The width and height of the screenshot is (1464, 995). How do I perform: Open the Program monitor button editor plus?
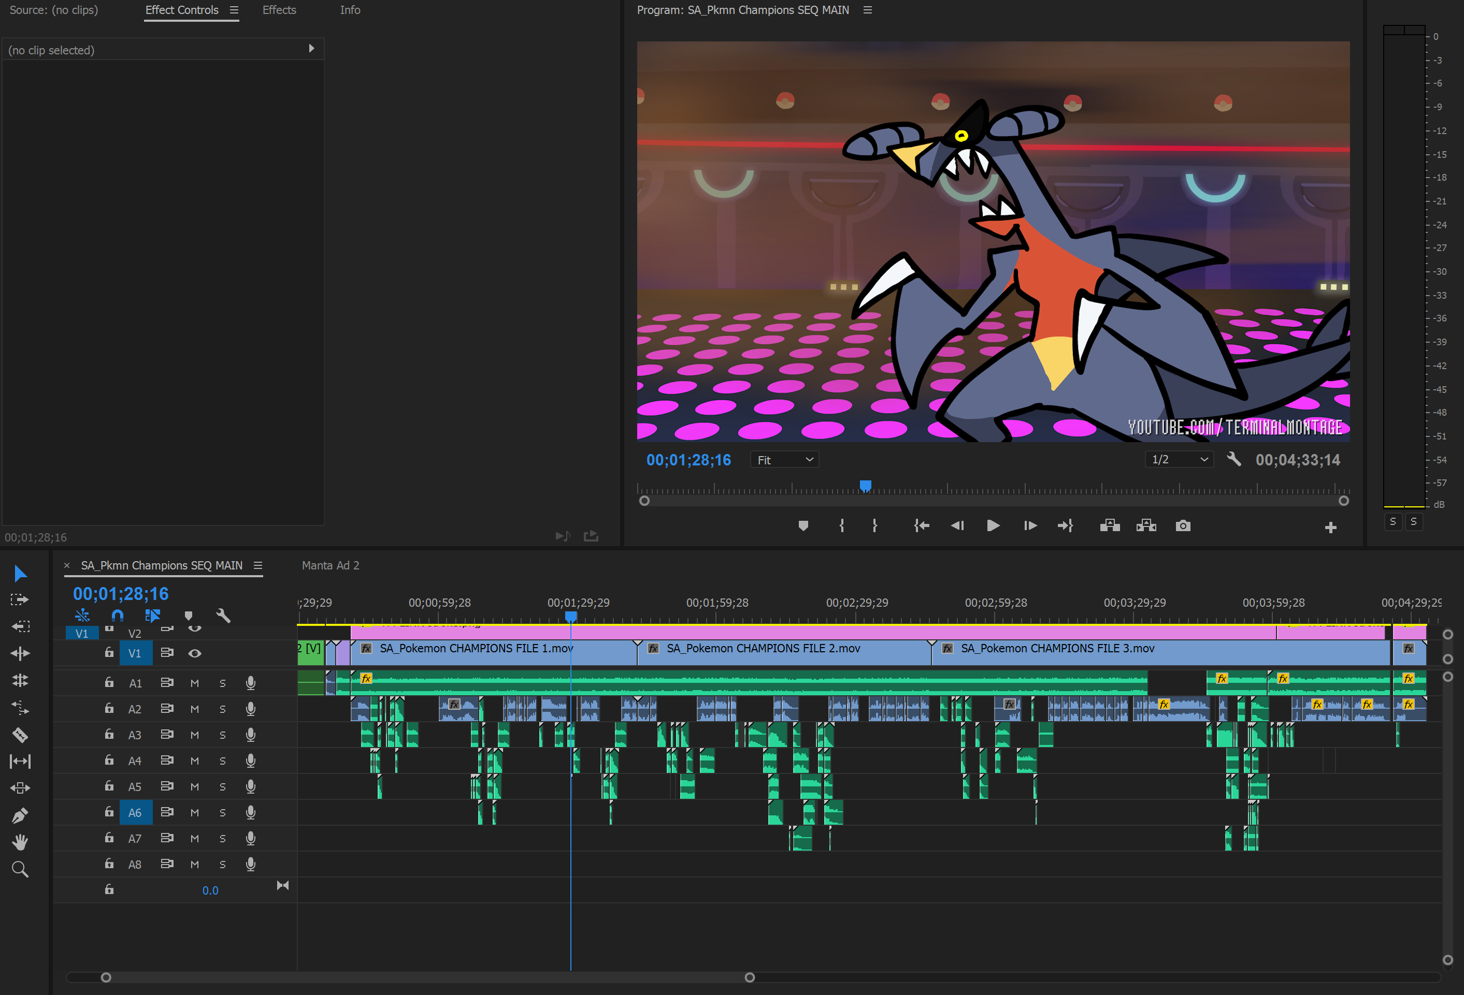tap(1330, 528)
